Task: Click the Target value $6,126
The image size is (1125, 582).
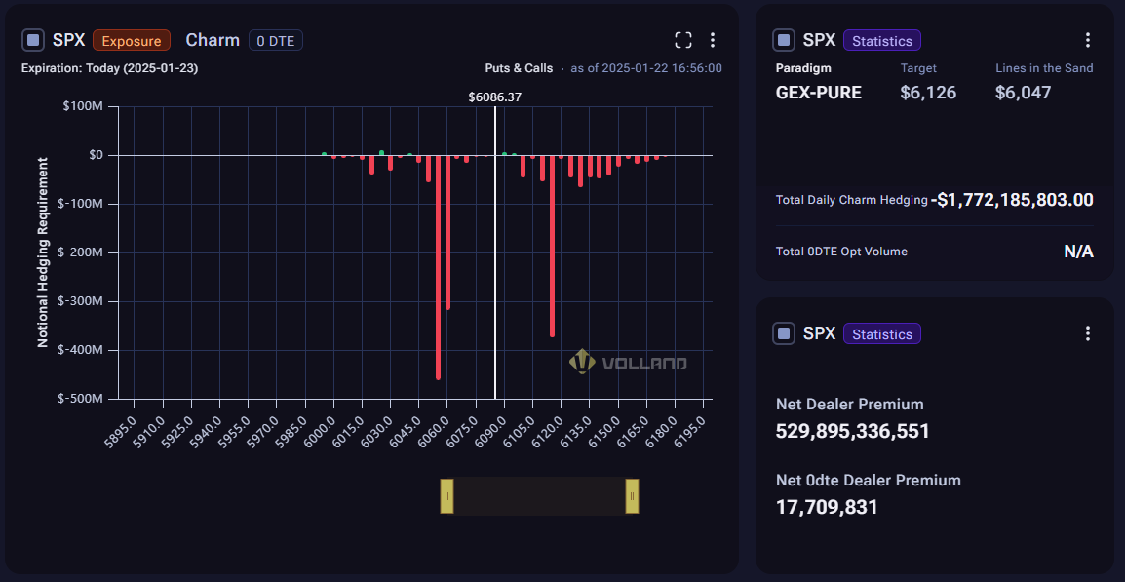Action: [928, 92]
